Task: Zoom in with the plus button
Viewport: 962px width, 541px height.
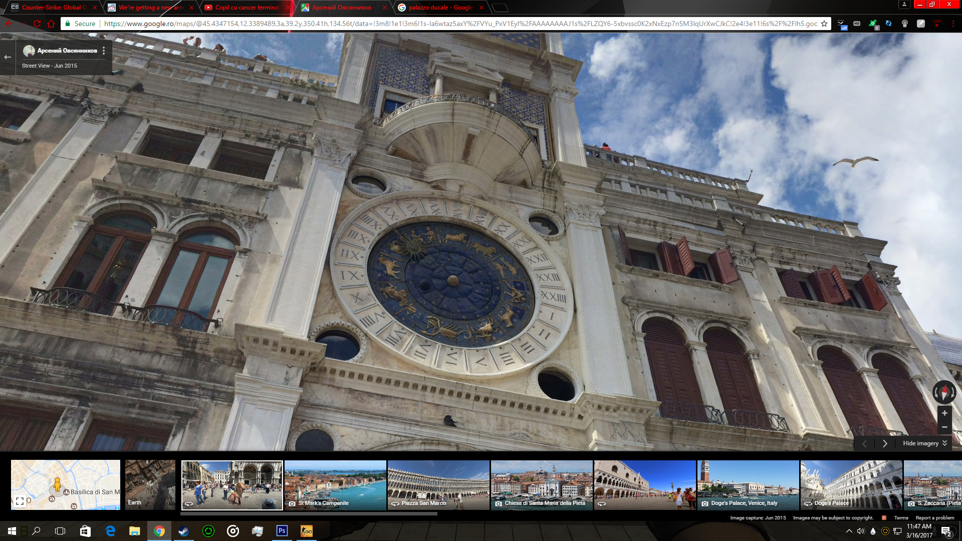Action: [x=944, y=413]
